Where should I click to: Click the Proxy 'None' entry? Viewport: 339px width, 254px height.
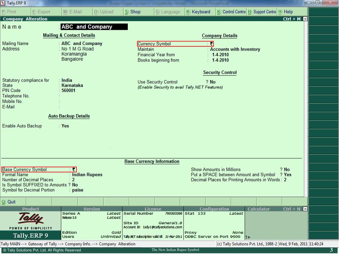tap(238, 233)
